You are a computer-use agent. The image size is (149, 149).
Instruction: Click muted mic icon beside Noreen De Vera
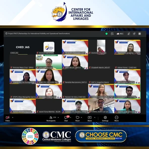point(64,97)
